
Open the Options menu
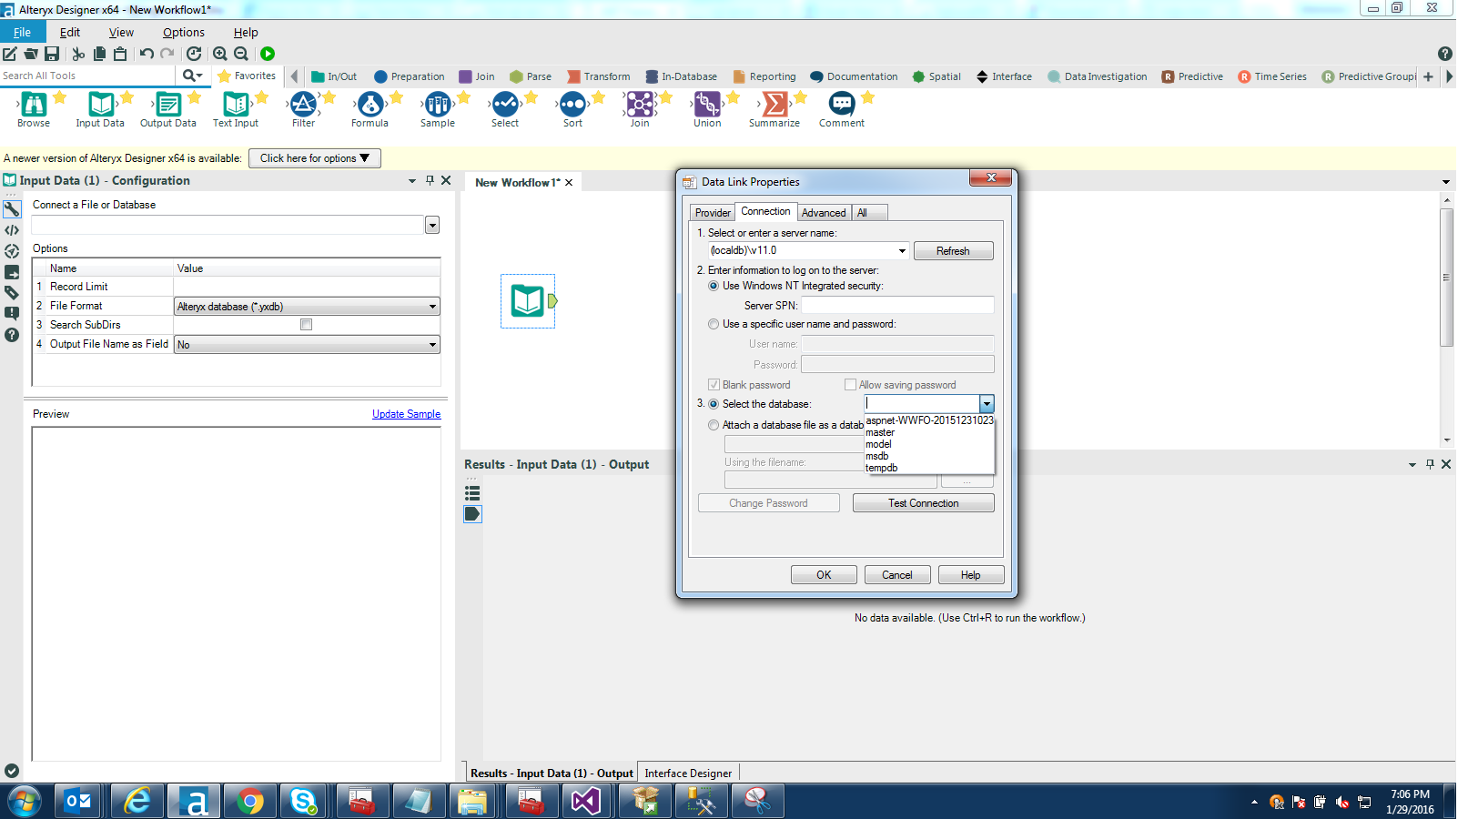[x=184, y=32]
